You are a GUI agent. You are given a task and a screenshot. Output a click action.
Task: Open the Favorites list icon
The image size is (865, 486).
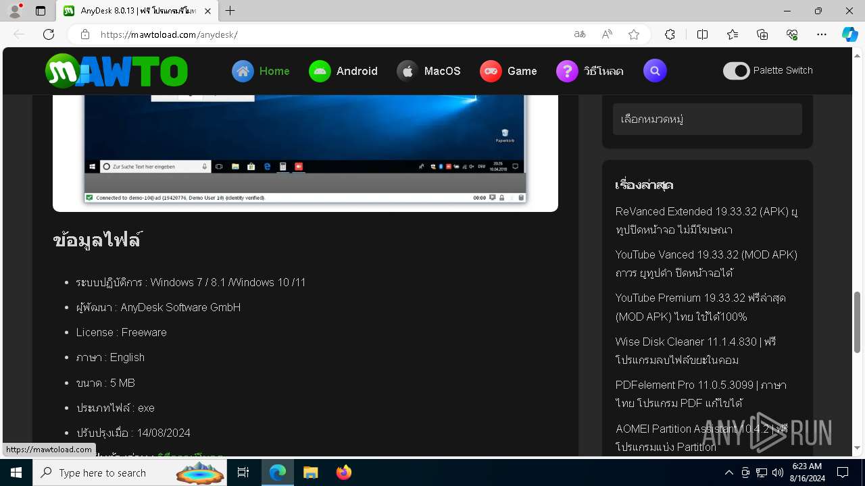coord(733,34)
